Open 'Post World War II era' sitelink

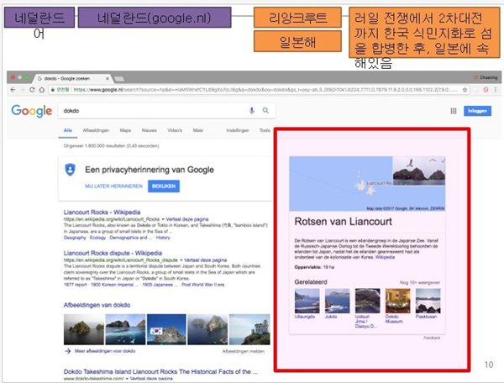click(x=202, y=285)
